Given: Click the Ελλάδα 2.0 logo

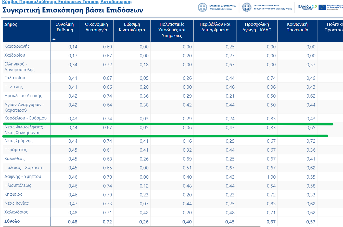Looking at the screenshot, I should [x=308, y=6].
